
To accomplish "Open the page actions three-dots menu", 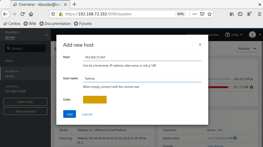I will tap(194, 14).
